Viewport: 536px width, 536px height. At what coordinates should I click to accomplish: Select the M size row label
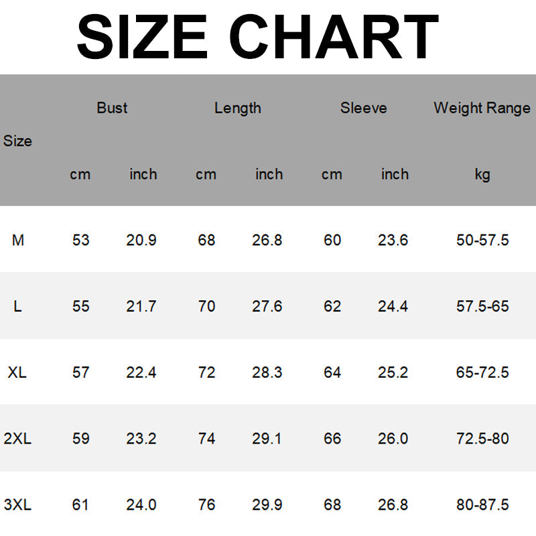click(18, 240)
